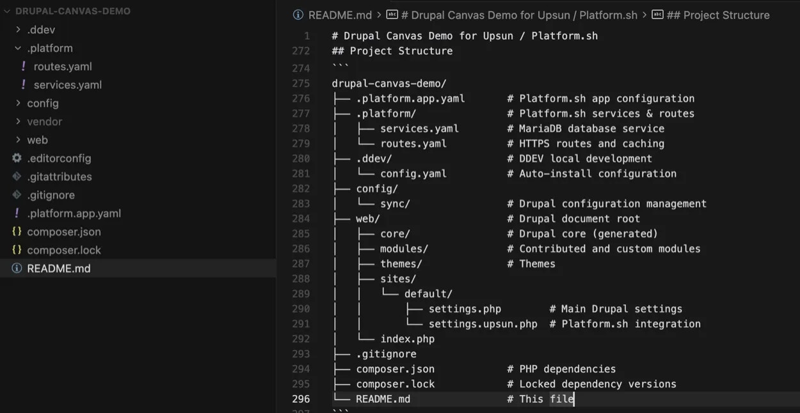This screenshot has height=413, width=800.
Task: Click 'drupal-canvas-demo/' text on line 275
Action: (x=389, y=83)
